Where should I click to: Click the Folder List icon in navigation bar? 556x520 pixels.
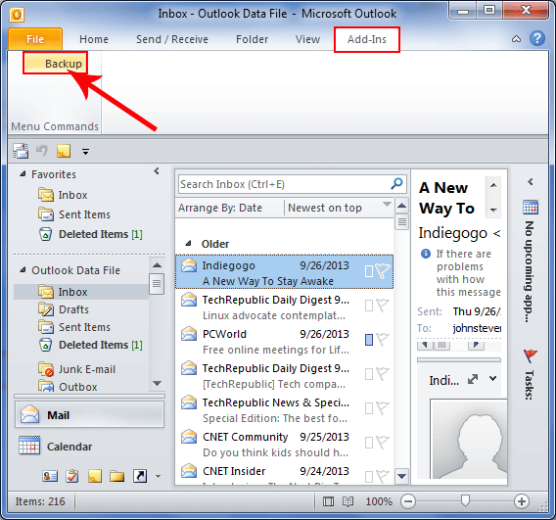point(117,476)
